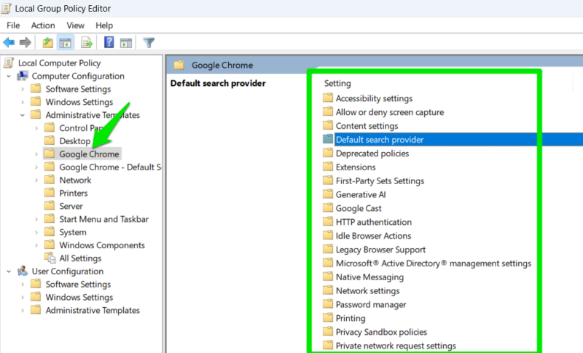Screen dimensions: 583x353
Task: Click the Password manager folder icon
Action: click(x=327, y=304)
